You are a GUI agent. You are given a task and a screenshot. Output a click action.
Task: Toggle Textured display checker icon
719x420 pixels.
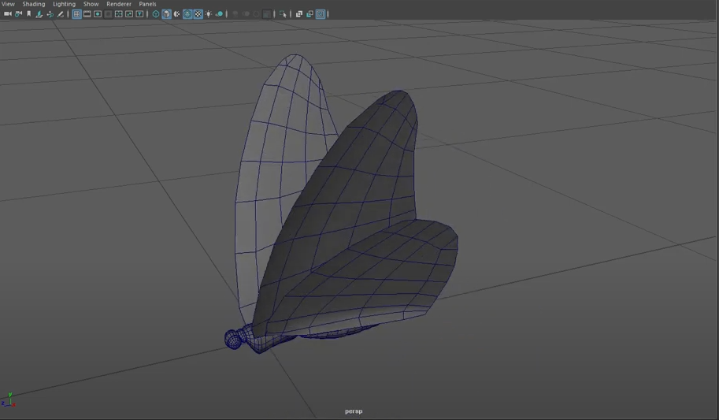click(x=198, y=14)
